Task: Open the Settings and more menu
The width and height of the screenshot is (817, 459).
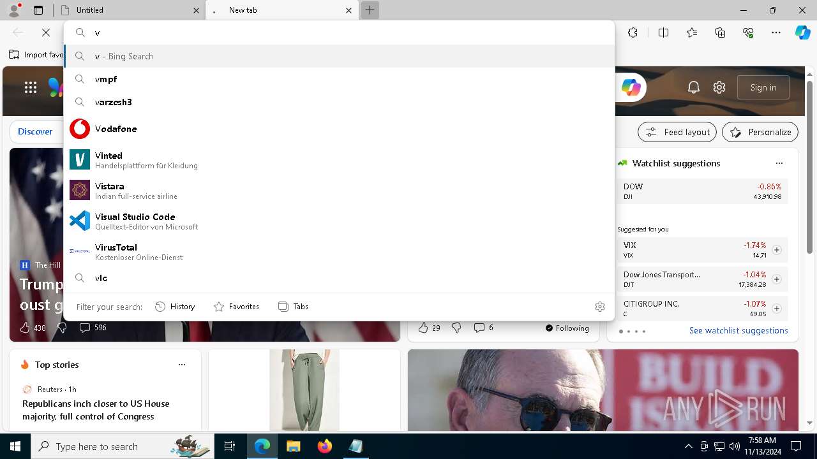Action: click(776, 33)
